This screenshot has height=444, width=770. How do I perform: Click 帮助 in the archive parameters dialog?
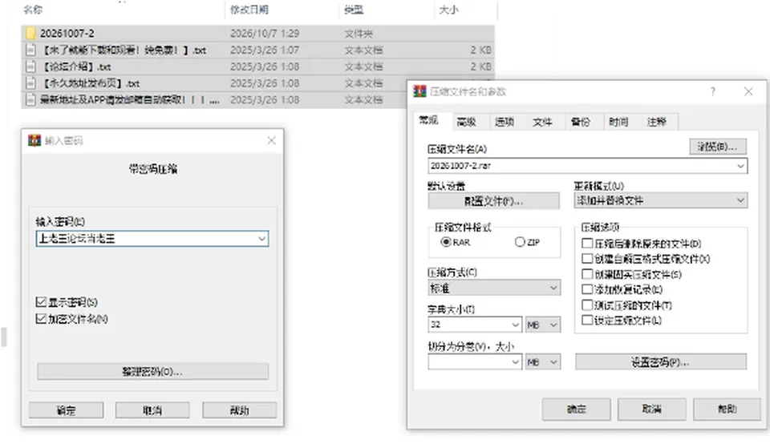[x=727, y=409]
